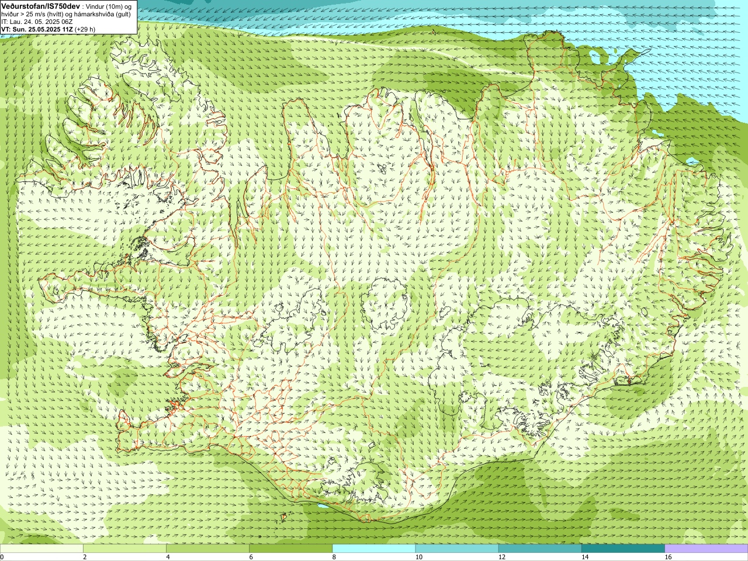Image resolution: width=748 pixels, height=561 pixels.
Task: Click the legend scale label '16'
Action: click(x=669, y=557)
